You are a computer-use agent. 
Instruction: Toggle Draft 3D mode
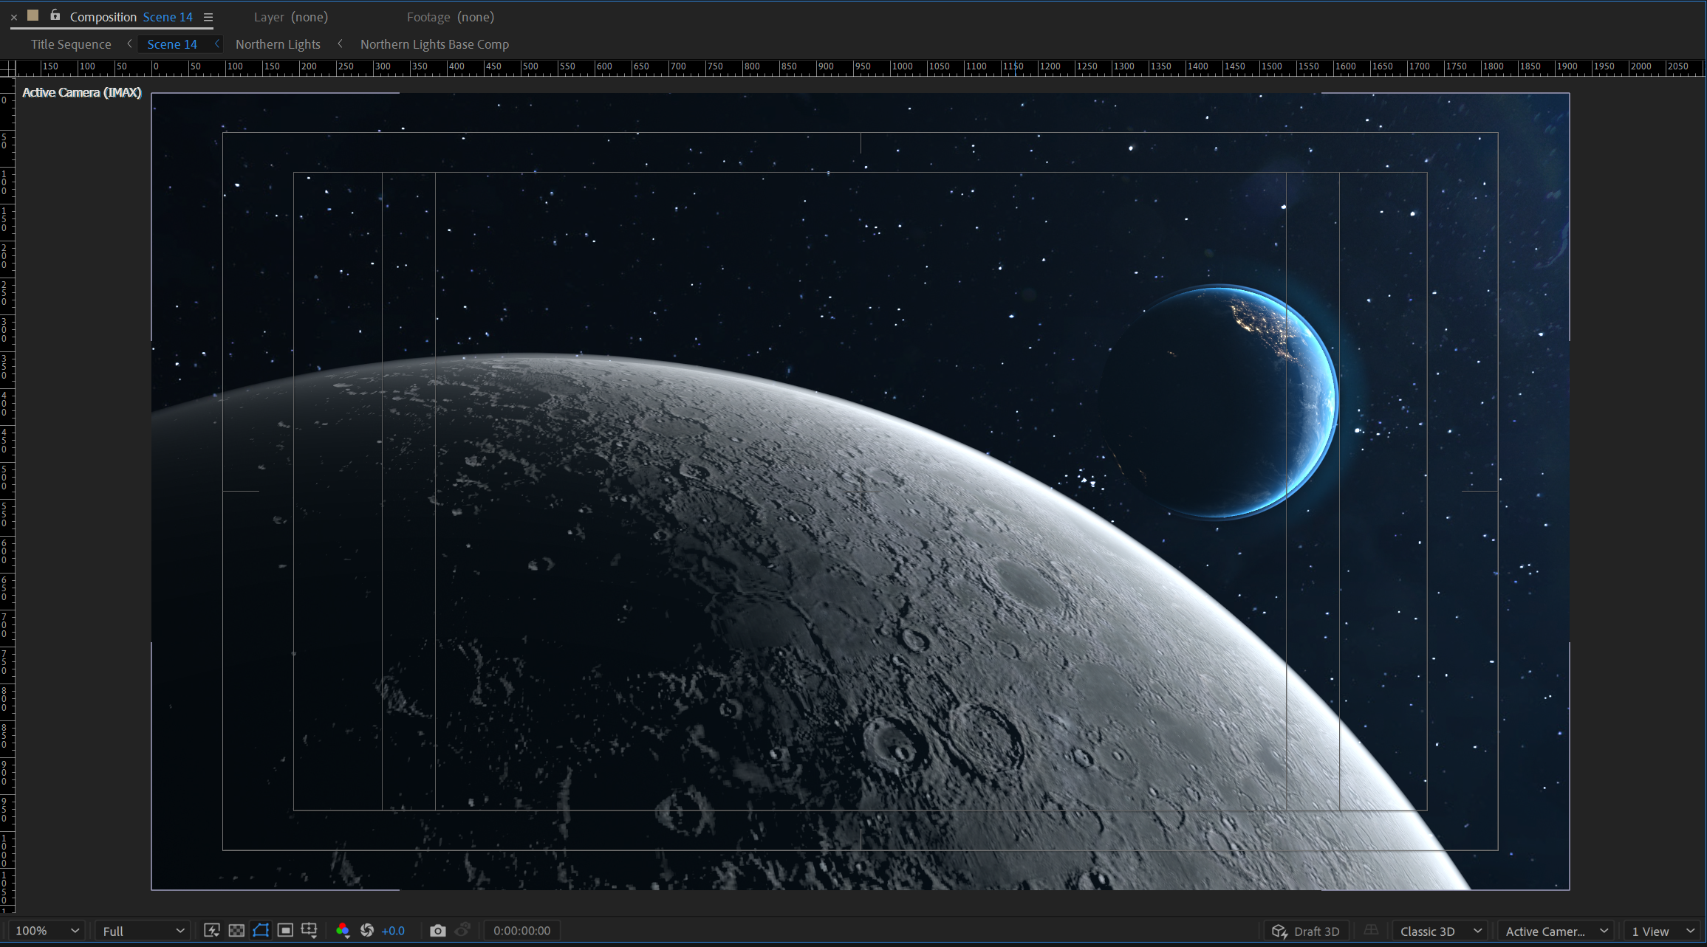point(1306,931)
